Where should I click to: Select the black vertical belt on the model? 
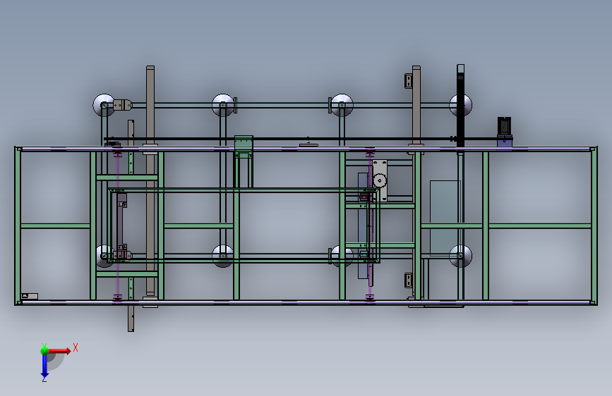[460, 109]
